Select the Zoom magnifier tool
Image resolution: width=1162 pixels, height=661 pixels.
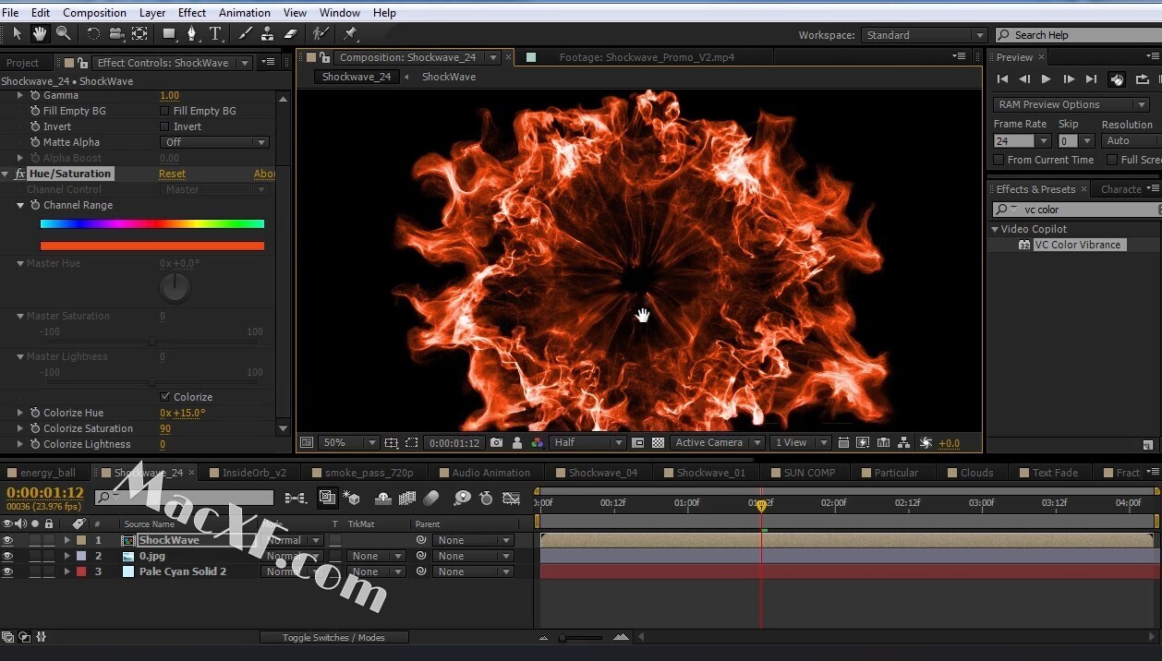point(63,34)
